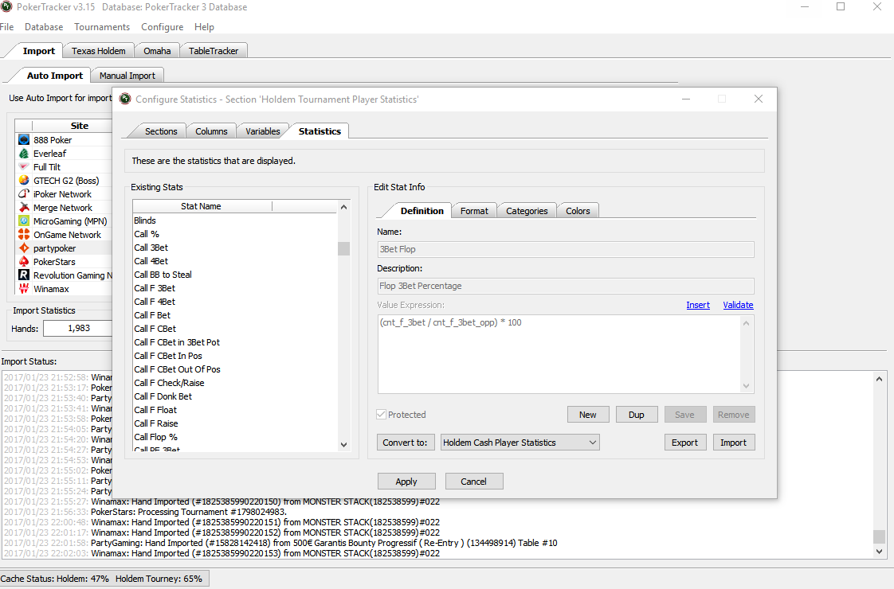
Task: Click the Convert to button
Action: 406,443
